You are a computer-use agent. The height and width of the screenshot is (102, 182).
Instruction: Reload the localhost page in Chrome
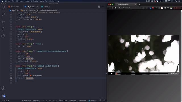pyautogui.click(x=115, y=8)
